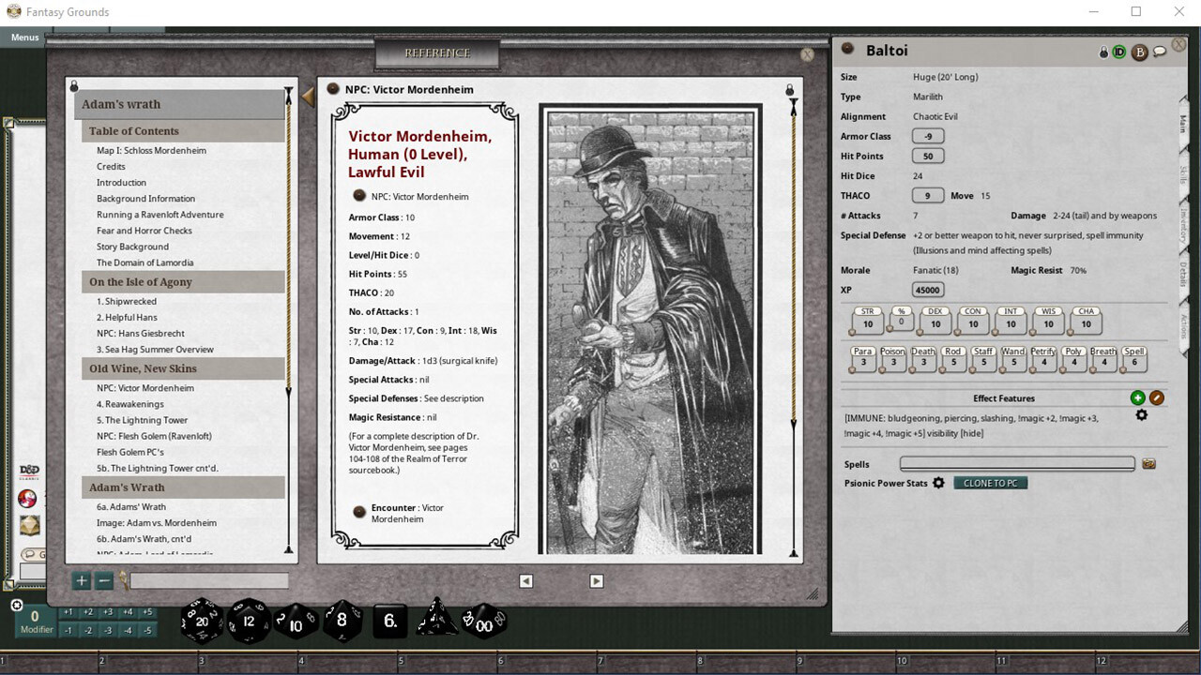Select the +3 dice modifier
This screenshot has height=675, width=1201.
click(106, 612)
